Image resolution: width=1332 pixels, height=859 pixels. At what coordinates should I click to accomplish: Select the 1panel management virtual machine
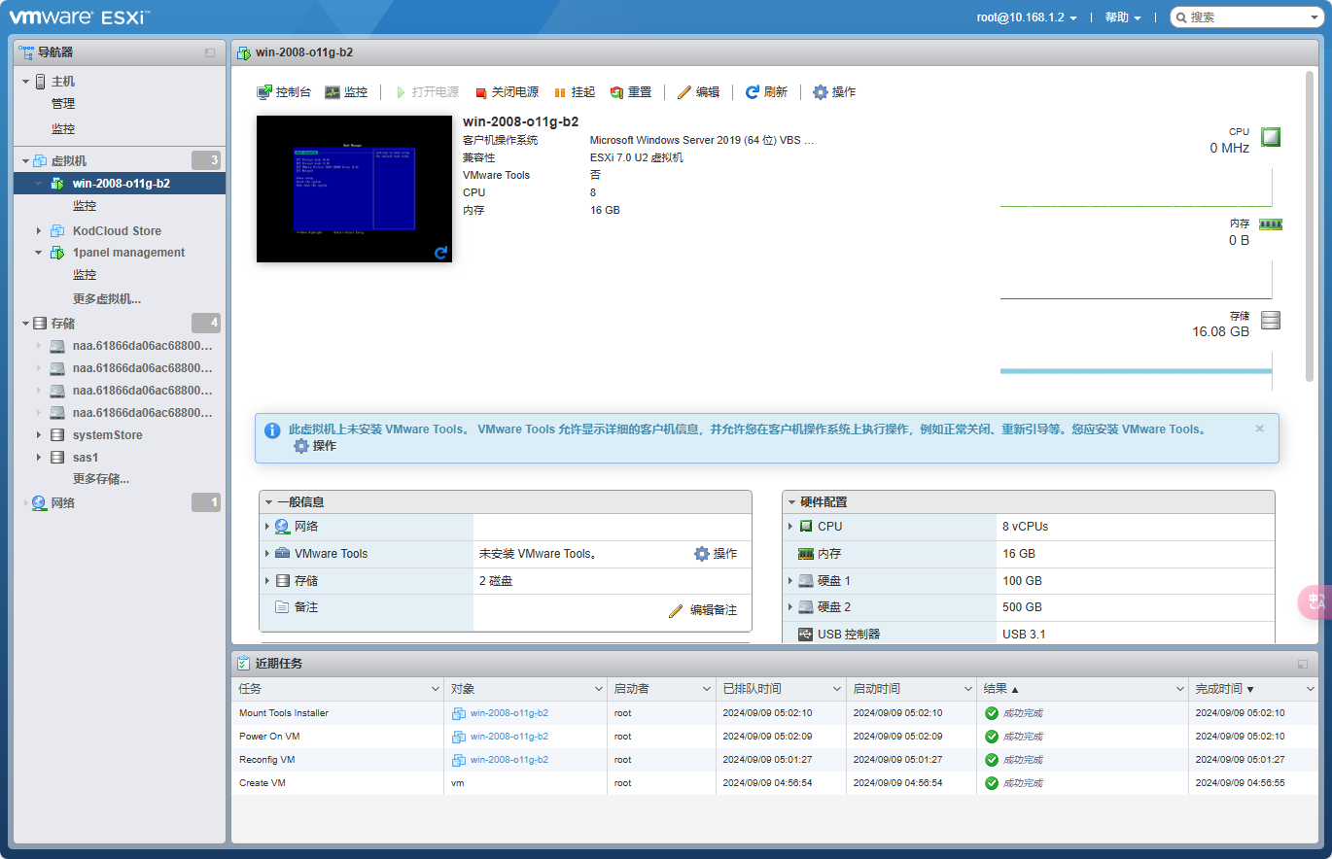tap(128, 253)
